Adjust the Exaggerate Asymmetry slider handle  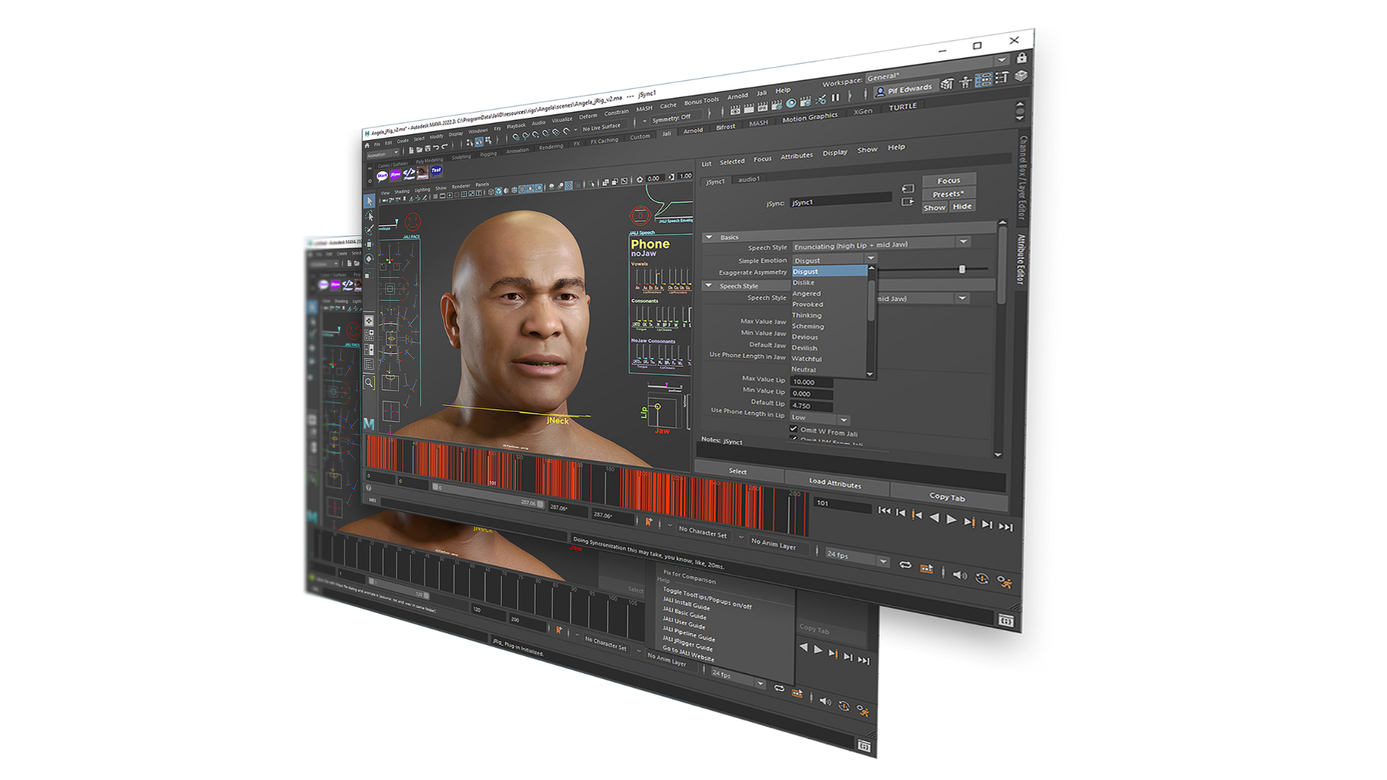pyautogui.click(x=962, y=269)
